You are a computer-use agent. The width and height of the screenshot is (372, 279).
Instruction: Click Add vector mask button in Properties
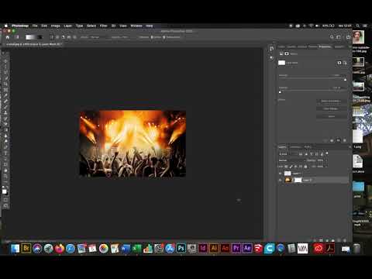pyautogui.click(x=345, y=63)
